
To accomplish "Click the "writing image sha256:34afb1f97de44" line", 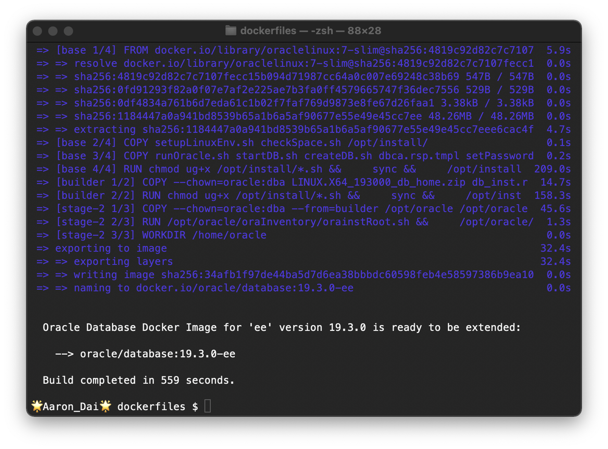I will coord(304,275).
